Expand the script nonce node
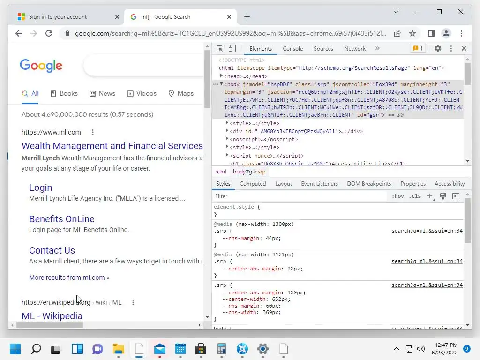This screenshot has height=360, width=480. [227, 155]
